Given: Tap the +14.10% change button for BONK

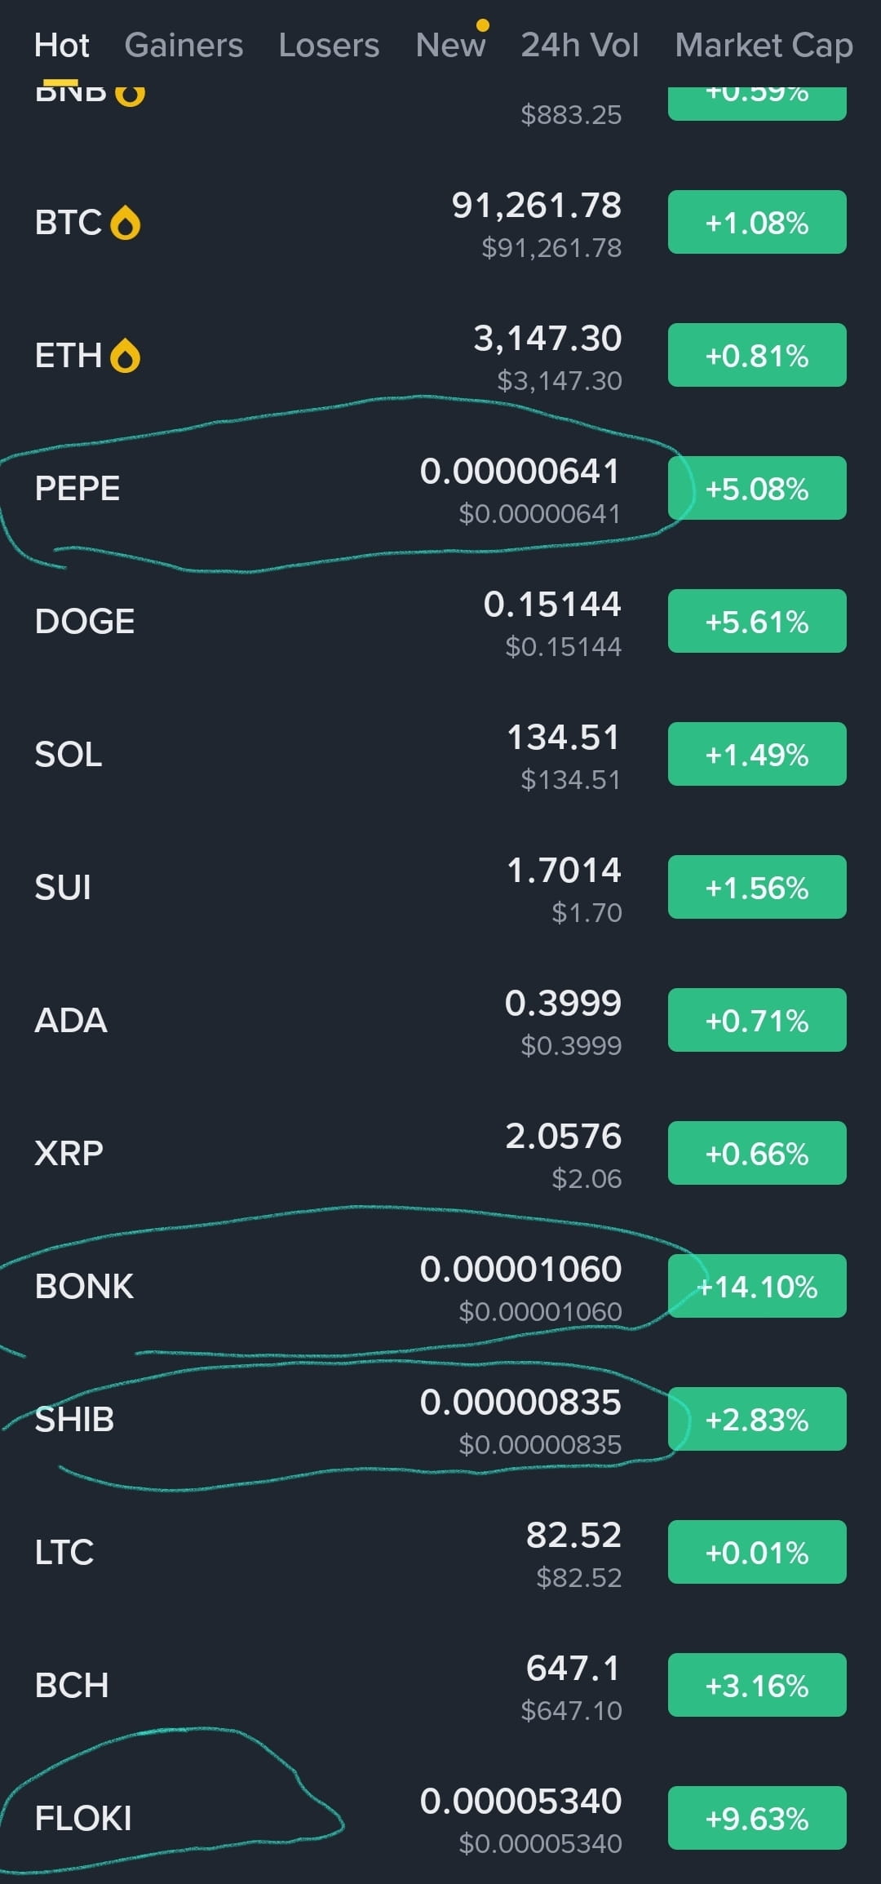Looking at the screenshot, I should pyautogui.click(x=757, y=1287).
